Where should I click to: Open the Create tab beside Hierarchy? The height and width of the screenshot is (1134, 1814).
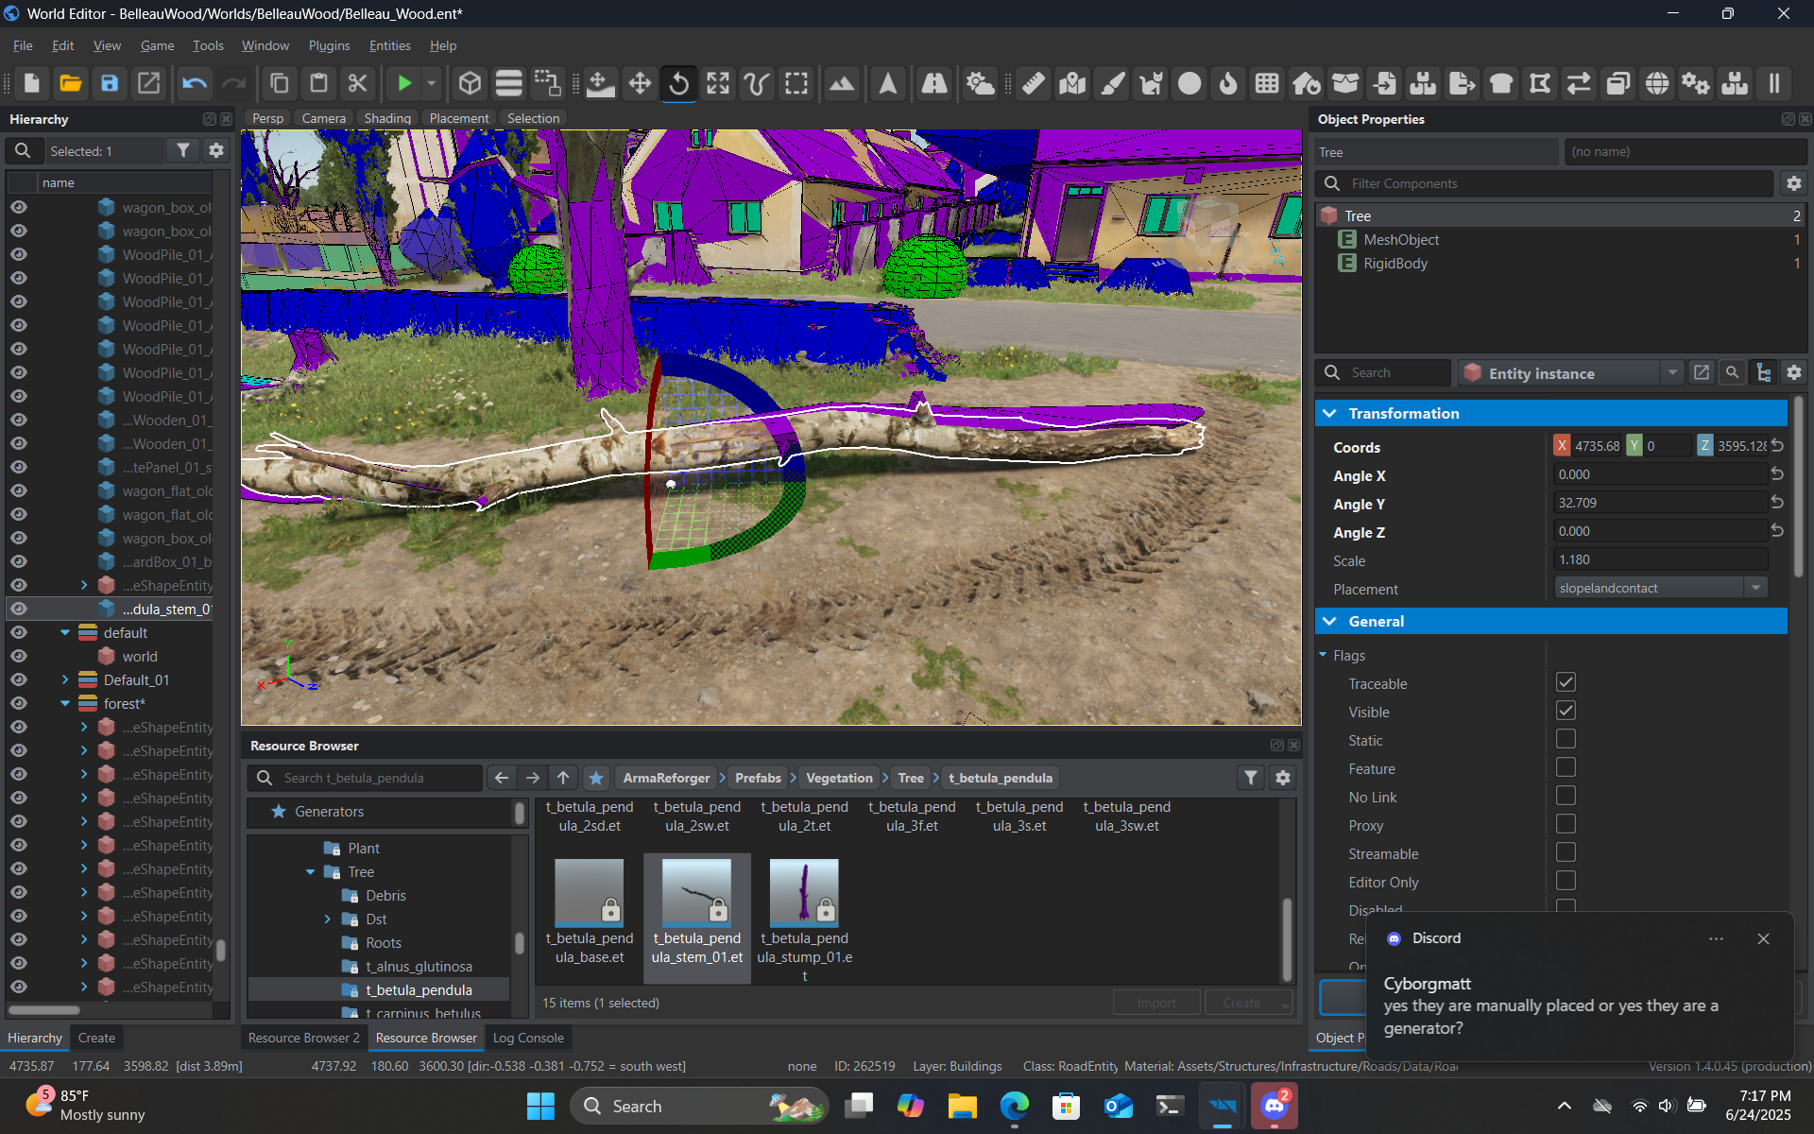click(96, 1038)
